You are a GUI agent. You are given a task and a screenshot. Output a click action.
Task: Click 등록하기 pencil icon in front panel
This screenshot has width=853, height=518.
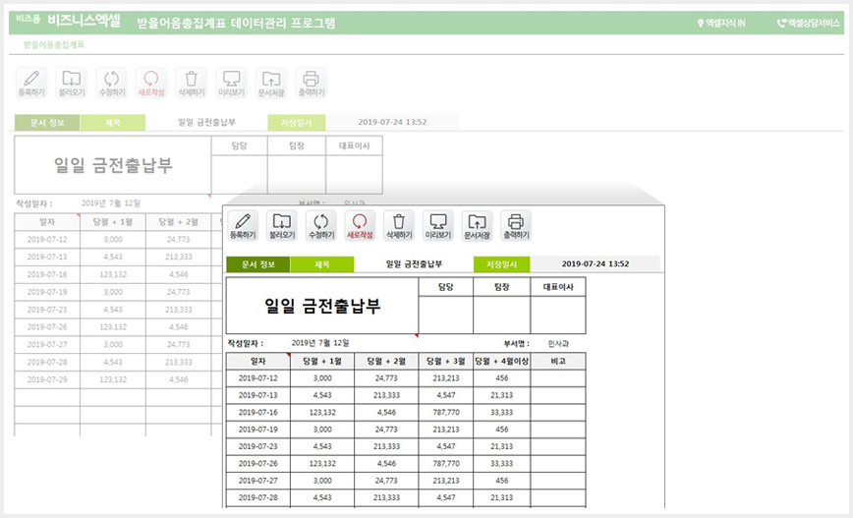[243, 225]
